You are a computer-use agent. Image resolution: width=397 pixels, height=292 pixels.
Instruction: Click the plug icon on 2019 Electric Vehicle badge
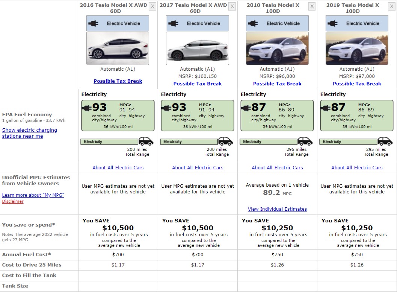tap(332, 24)
